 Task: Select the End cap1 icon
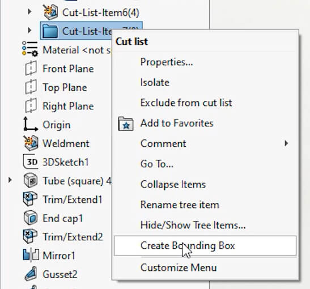pos(31,218)
